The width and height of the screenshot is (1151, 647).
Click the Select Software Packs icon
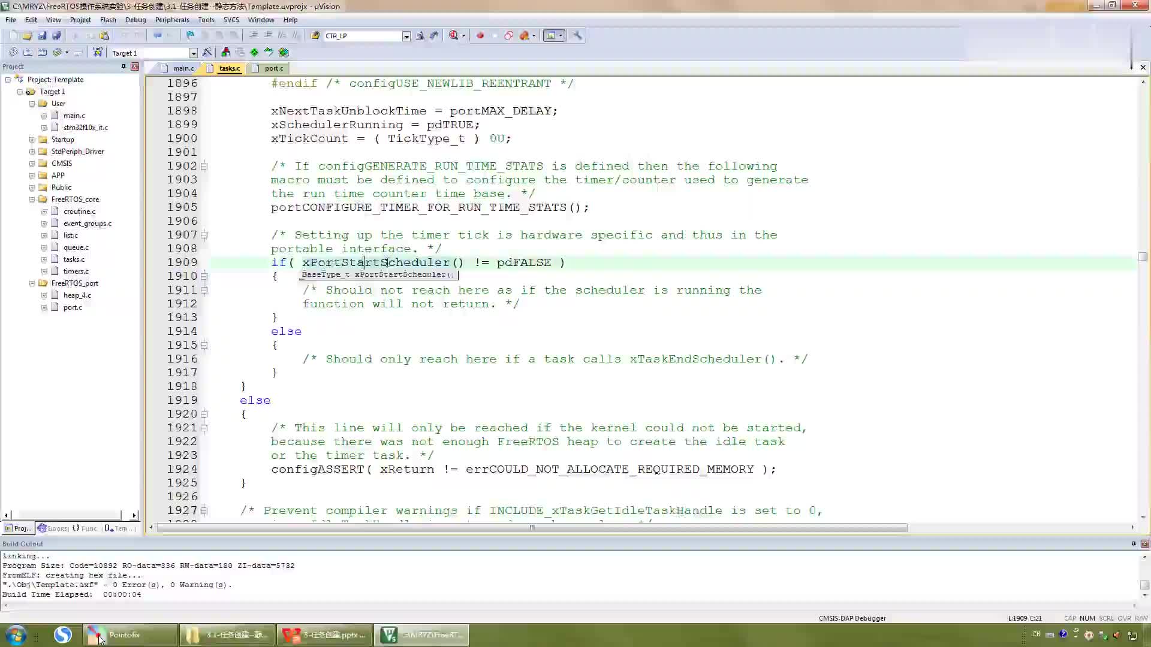coord(269,52)
